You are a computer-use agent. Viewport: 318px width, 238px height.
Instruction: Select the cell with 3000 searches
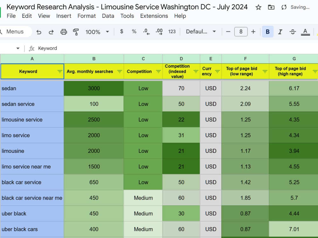(94, 88)
